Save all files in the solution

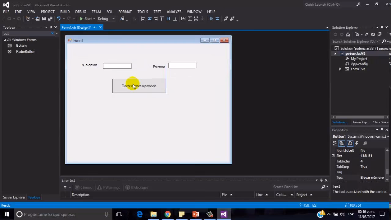tap(50, 19)
